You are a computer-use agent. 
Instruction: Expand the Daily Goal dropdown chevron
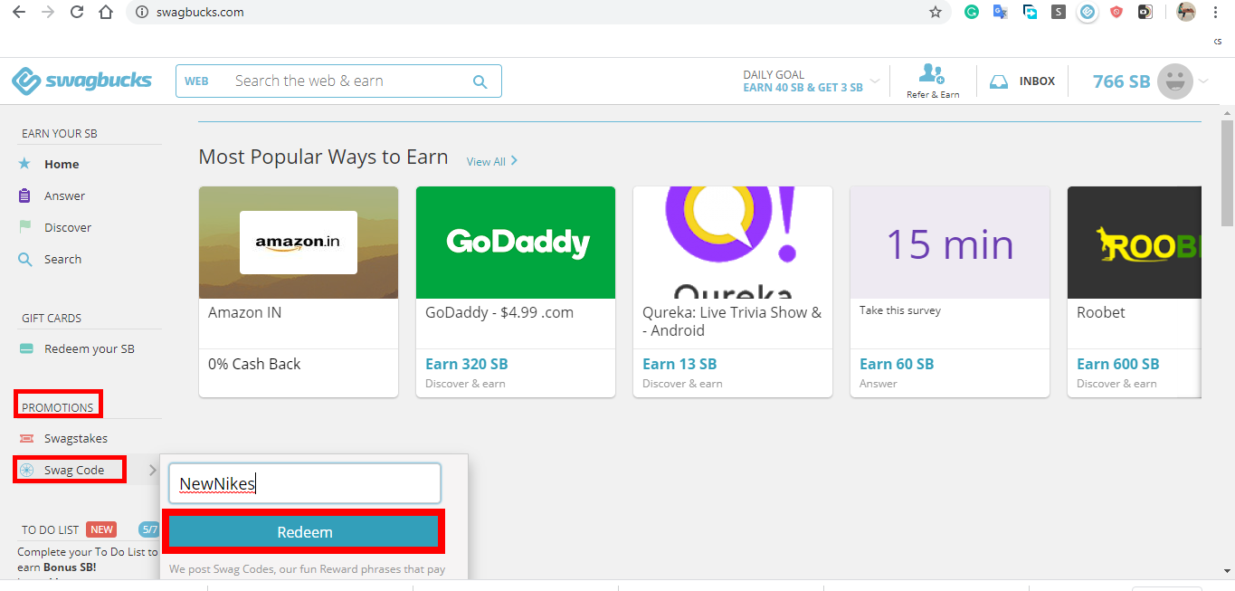click(x=875, y=81)
